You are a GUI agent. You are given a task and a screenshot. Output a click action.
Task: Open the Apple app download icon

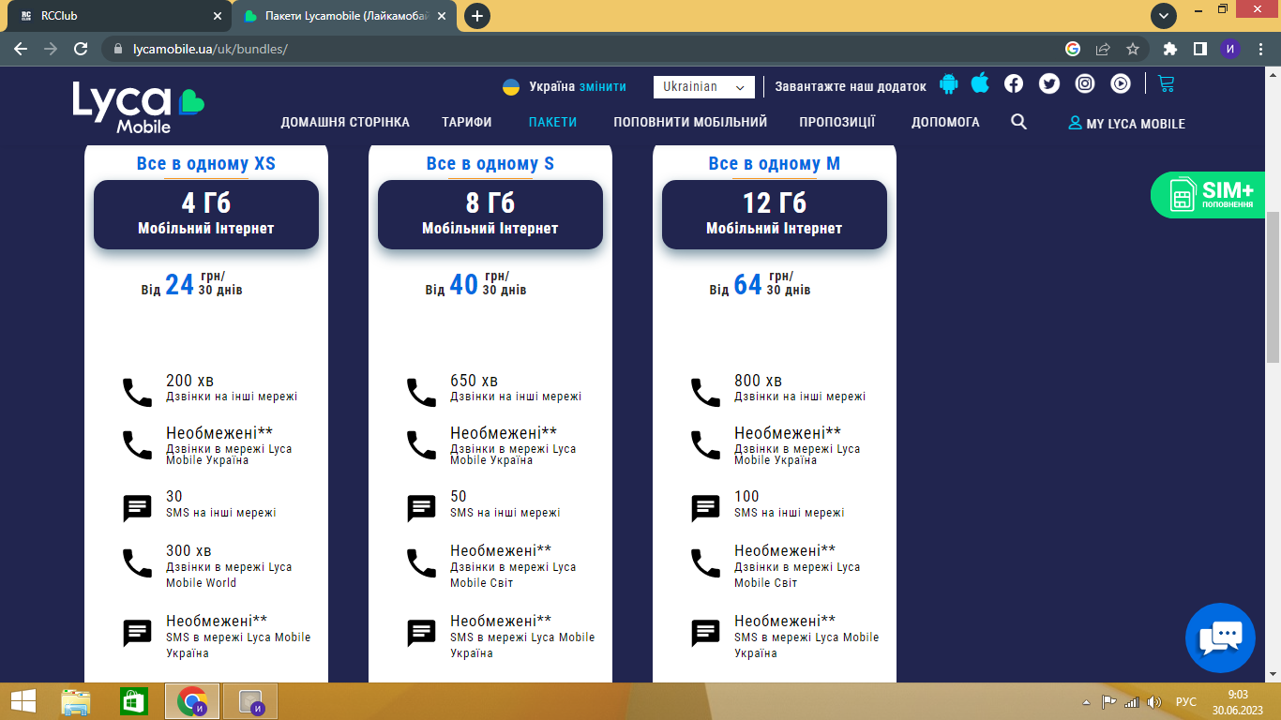980,82
